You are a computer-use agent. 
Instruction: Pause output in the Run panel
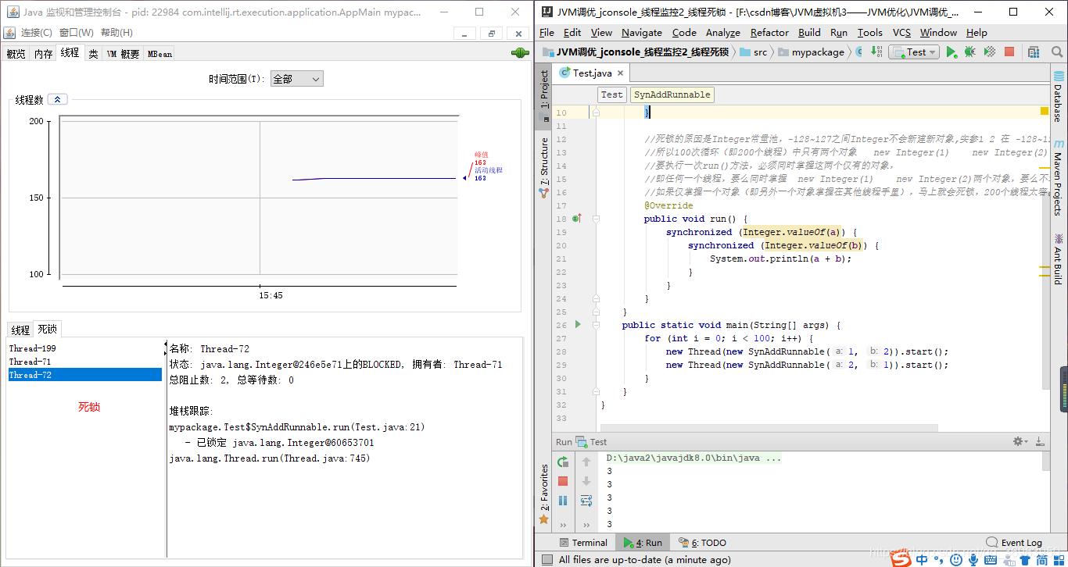(x=563, y=501)
